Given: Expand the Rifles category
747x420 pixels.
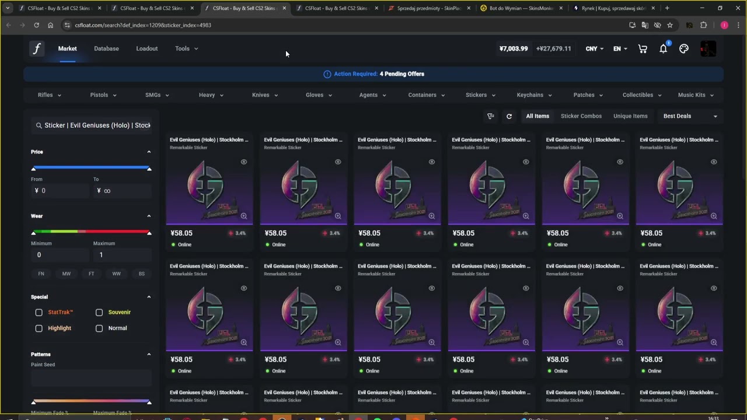Looking at the screenshot, I should pyautogui.click(x=50, y=95).
